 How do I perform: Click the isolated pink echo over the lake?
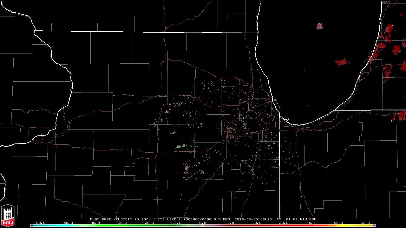319,26
